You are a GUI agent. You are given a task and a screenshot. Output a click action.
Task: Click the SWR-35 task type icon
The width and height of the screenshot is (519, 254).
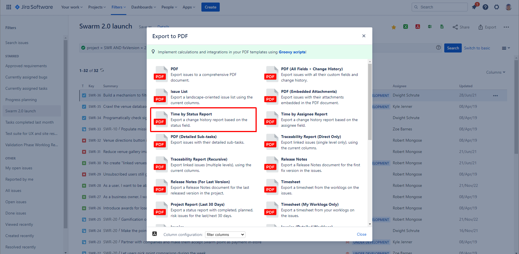click(x=84, y=107)
